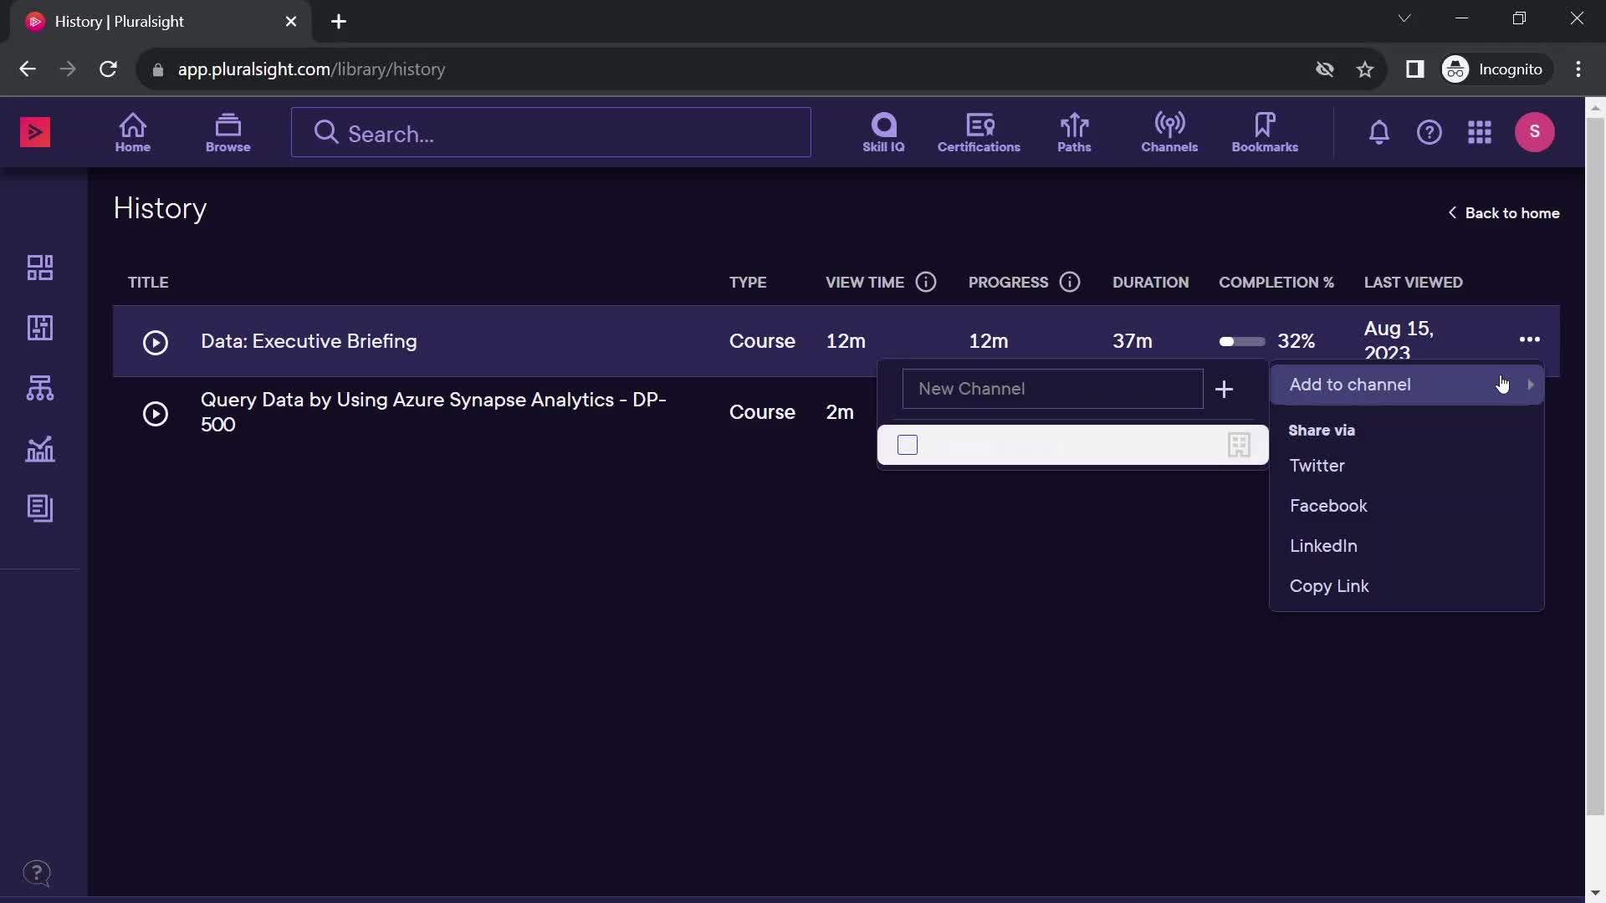
Task: Navigate to Paths via toolbar icon
Action: [x=1073, y=131]
